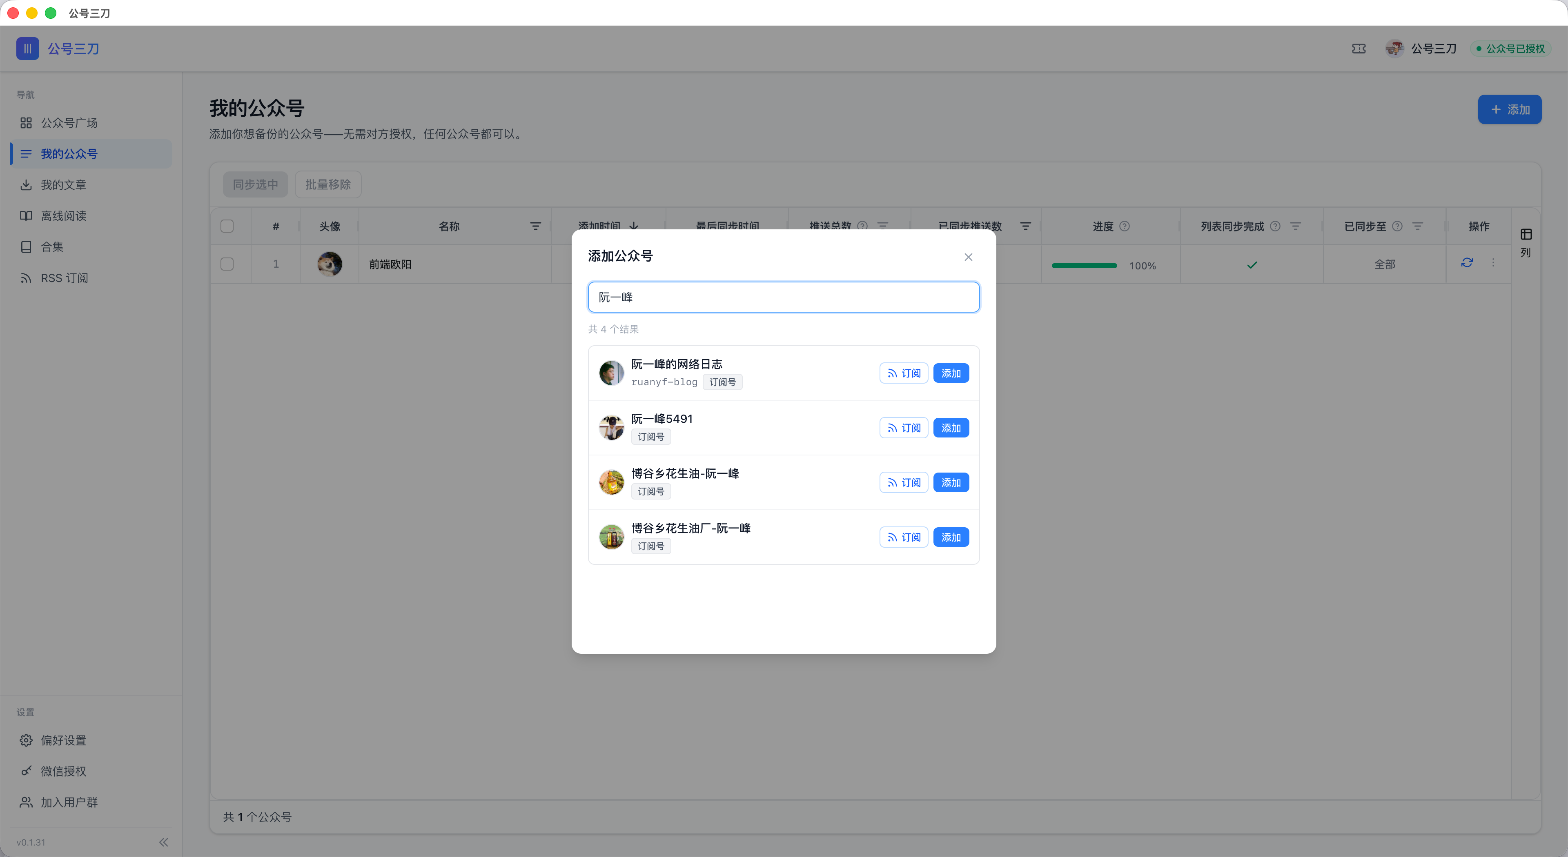The width and height of the screenshot is (1568, 857).
Task: Click the blue 添加 button top right
Action: (1510, 109)
